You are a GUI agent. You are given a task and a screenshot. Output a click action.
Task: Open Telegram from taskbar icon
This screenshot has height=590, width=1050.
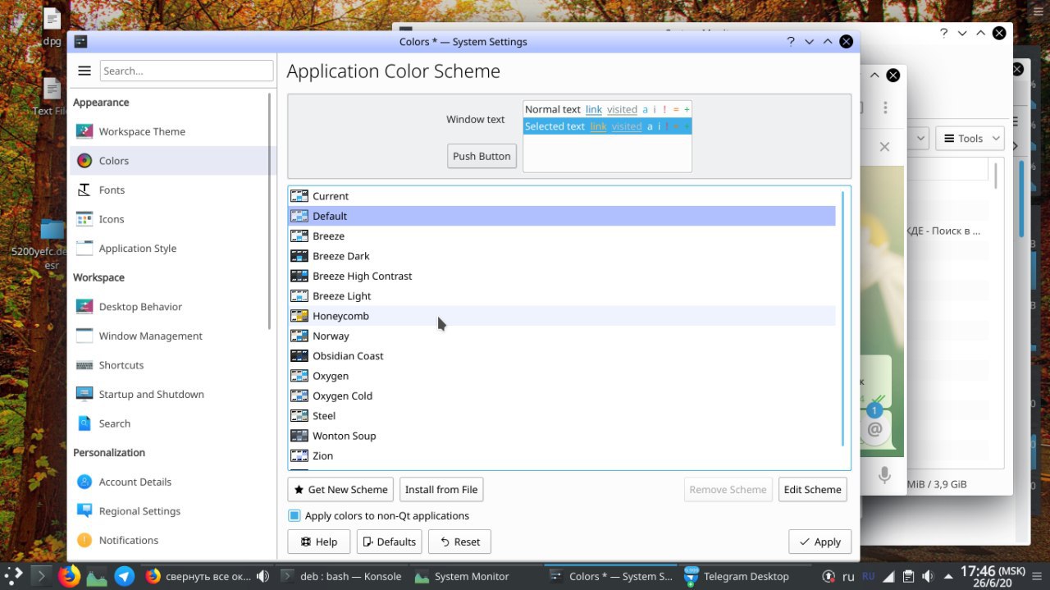(125, 576)
